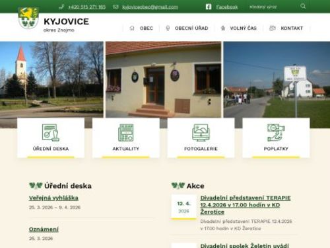Click the news icon above AKTUALITY

[126, 132]
